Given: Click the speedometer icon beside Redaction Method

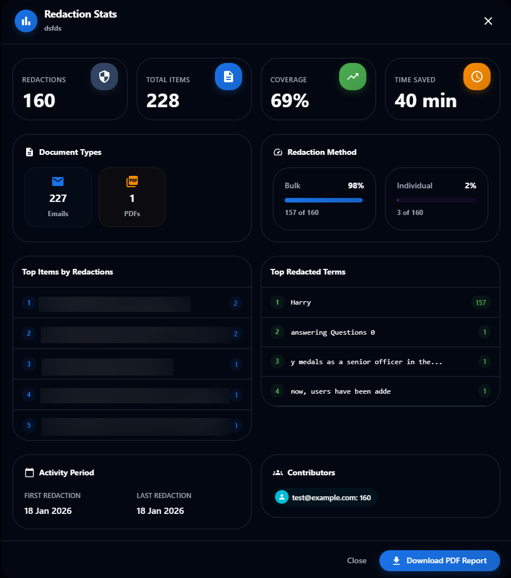Looking at the screenshot, I should 278,152.
